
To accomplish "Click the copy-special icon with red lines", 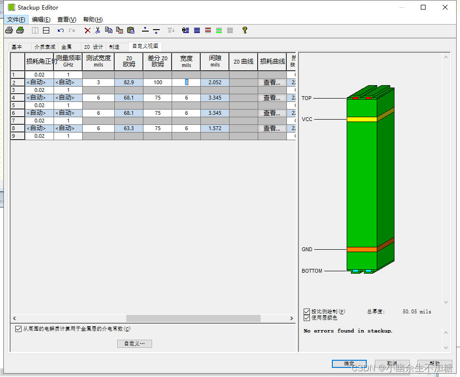I will [120, 30].
